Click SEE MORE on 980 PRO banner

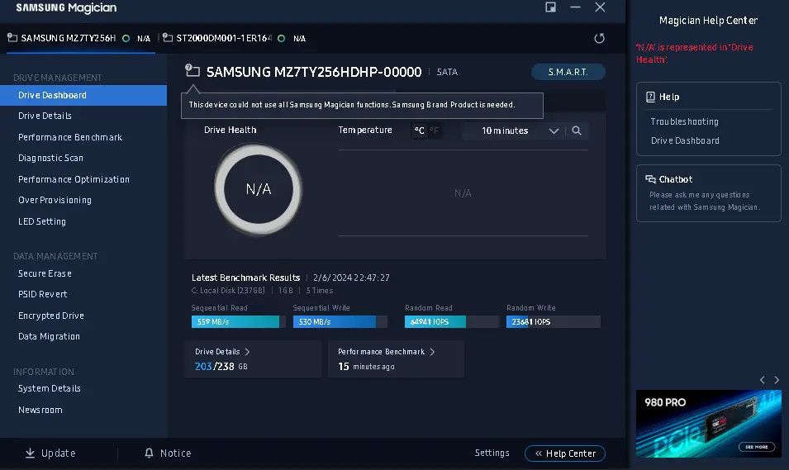click(x=756, y=447)
